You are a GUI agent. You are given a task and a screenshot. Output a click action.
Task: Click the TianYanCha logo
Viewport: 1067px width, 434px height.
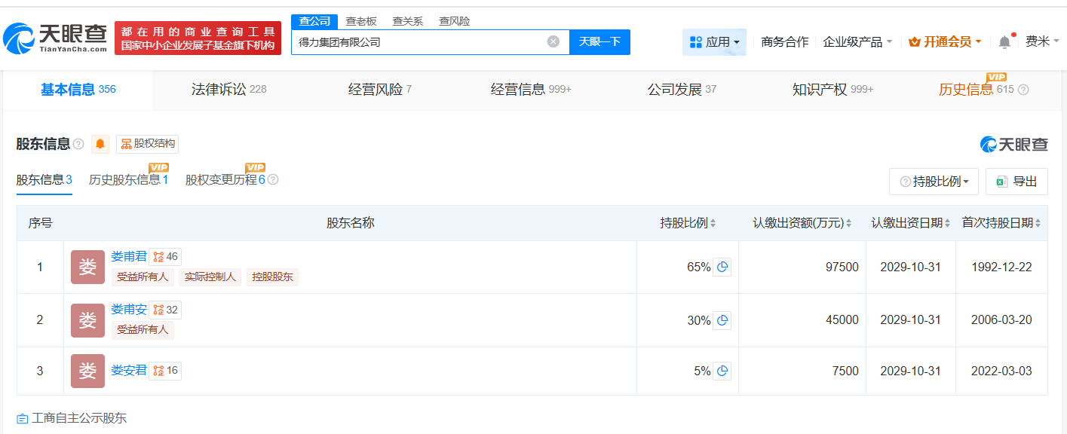click(54, 38)
